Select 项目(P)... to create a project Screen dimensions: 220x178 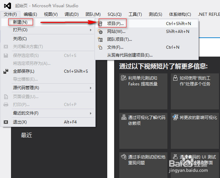(x=147, y=24)
